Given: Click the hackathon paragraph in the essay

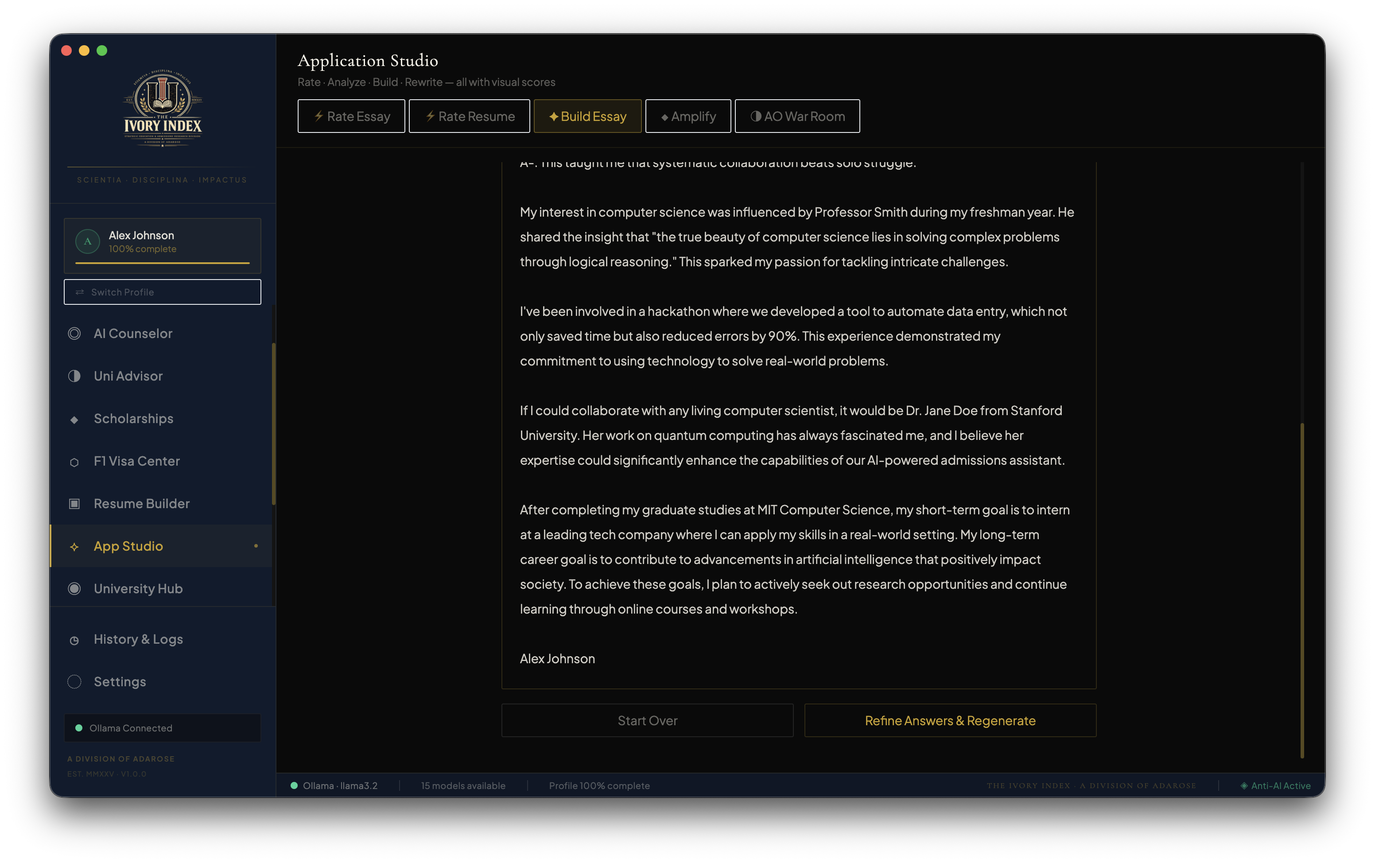Looking at the screenshot, I should (793, 336).
